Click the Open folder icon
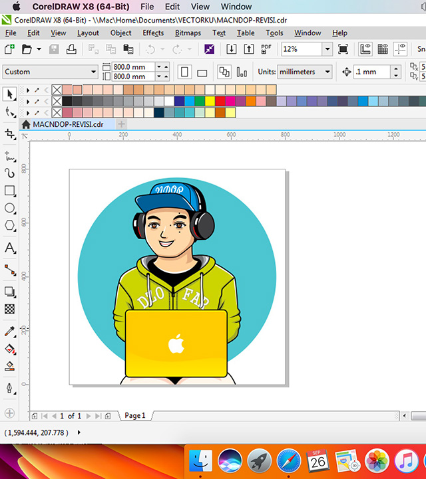The width and height of the screenshot is (426, 479). click(x=27, y=49)
